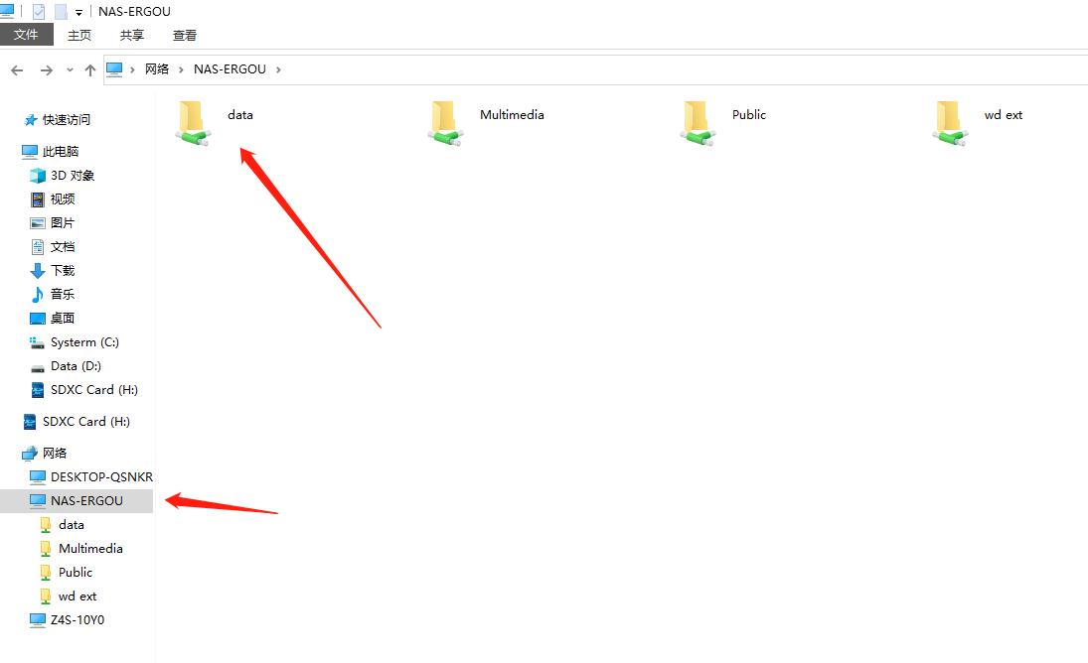Click the DESKTOP-QSNKR monitor icon

click(x=38, y=476)
